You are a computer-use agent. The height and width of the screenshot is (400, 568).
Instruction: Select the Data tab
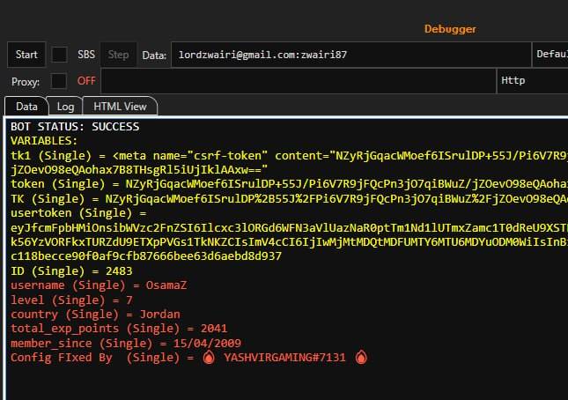(x=26, y=106)
